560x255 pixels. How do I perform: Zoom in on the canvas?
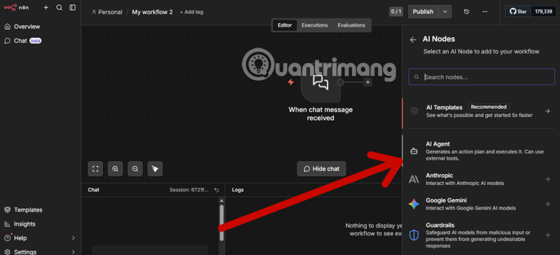coord(115,169)
